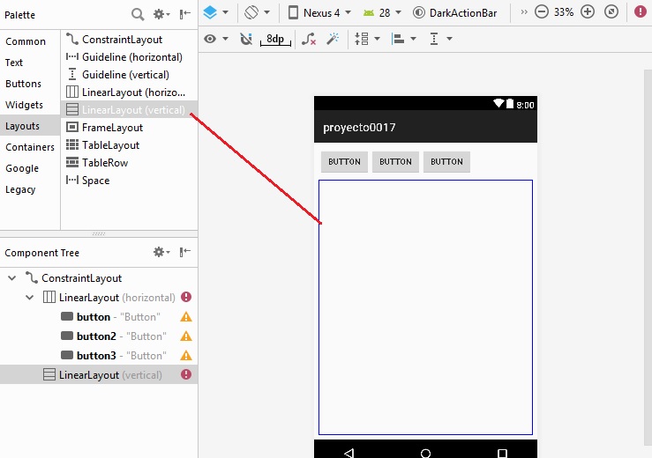Viewport: 652px width, 458px height.
Task: Open the Nexus 4 device selector
Action: point(320,12)
